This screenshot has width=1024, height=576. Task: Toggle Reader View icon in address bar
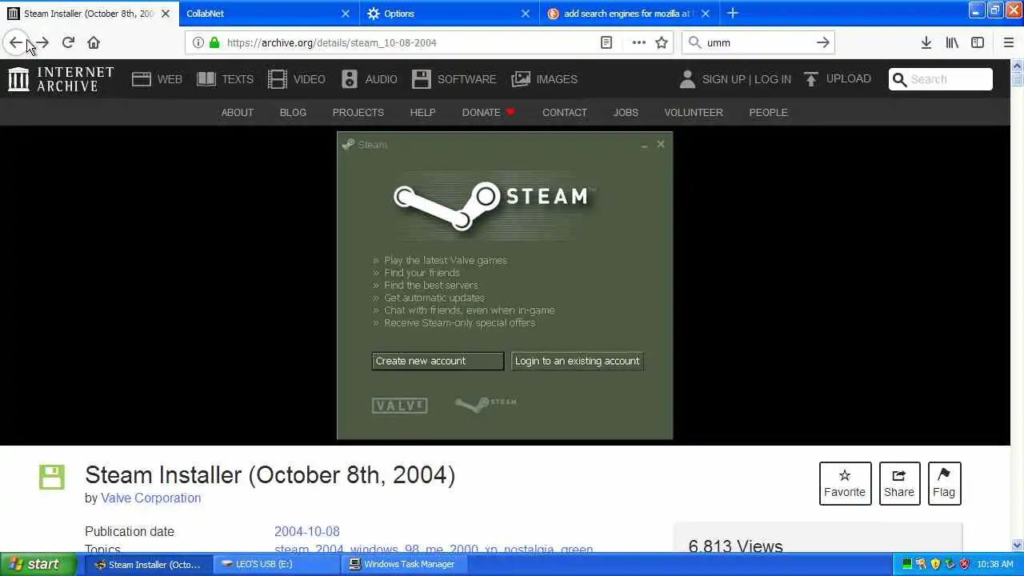point(606,42)
